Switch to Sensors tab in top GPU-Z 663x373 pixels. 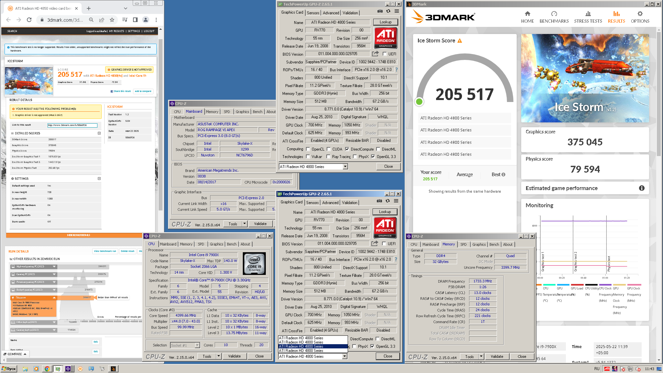point(313,13)
